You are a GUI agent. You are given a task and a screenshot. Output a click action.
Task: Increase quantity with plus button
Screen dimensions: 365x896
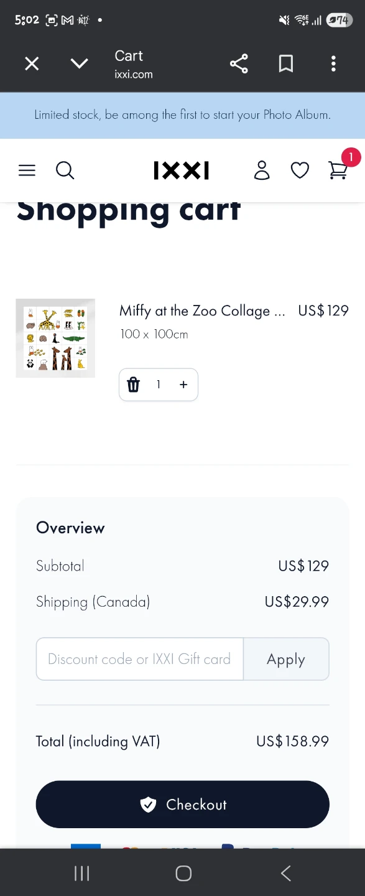[183, 385]
